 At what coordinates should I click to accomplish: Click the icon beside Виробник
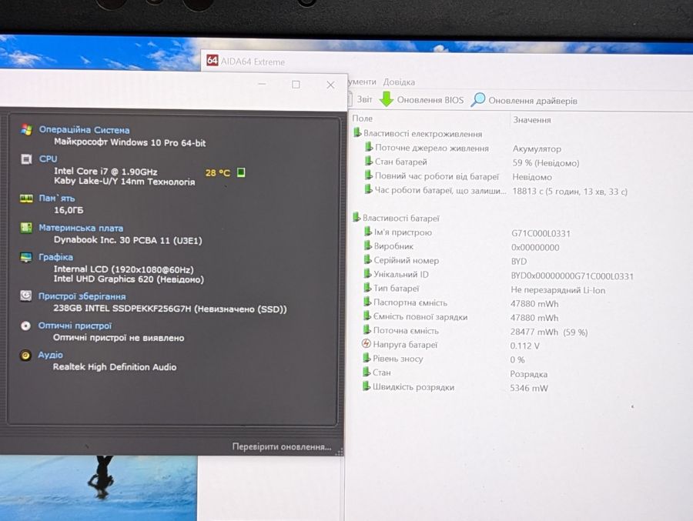pyautogui.click(x=367, y=245)
